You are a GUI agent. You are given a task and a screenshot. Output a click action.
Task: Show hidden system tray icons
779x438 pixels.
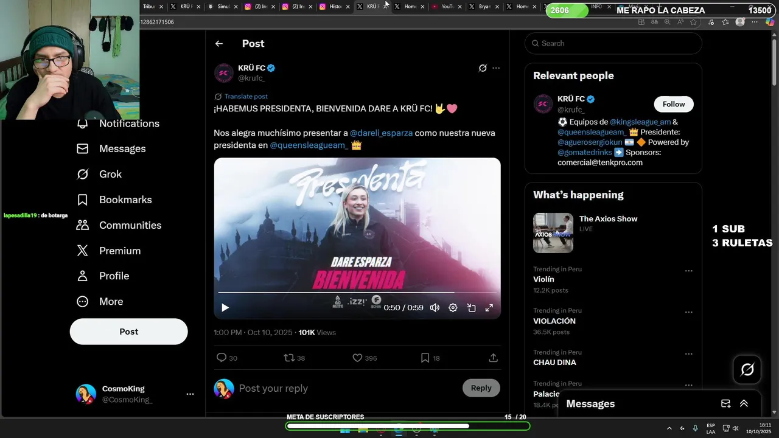[669, 428]
